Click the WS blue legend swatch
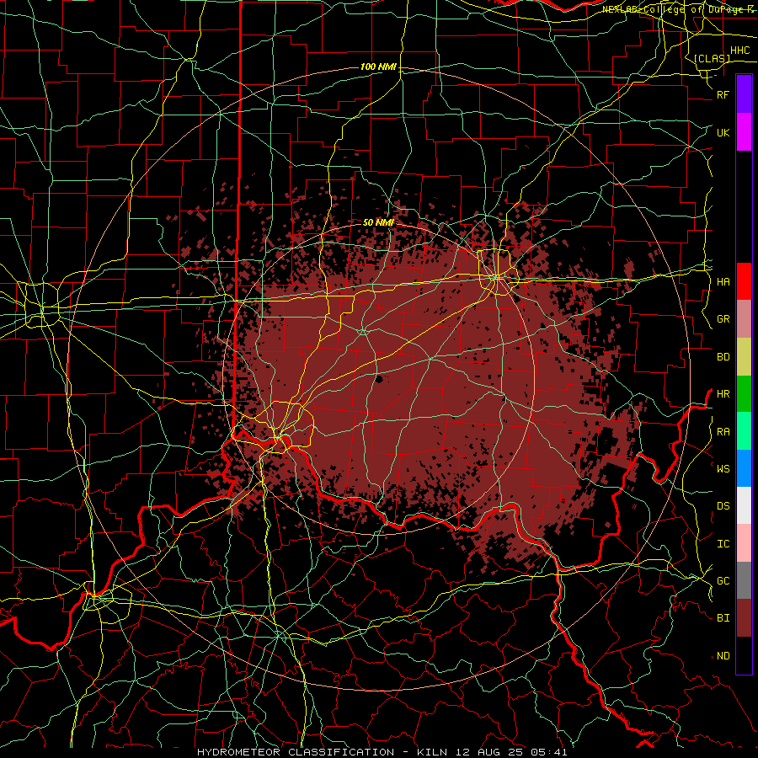Screen dimensions: 758x758 tap(744, 468)
